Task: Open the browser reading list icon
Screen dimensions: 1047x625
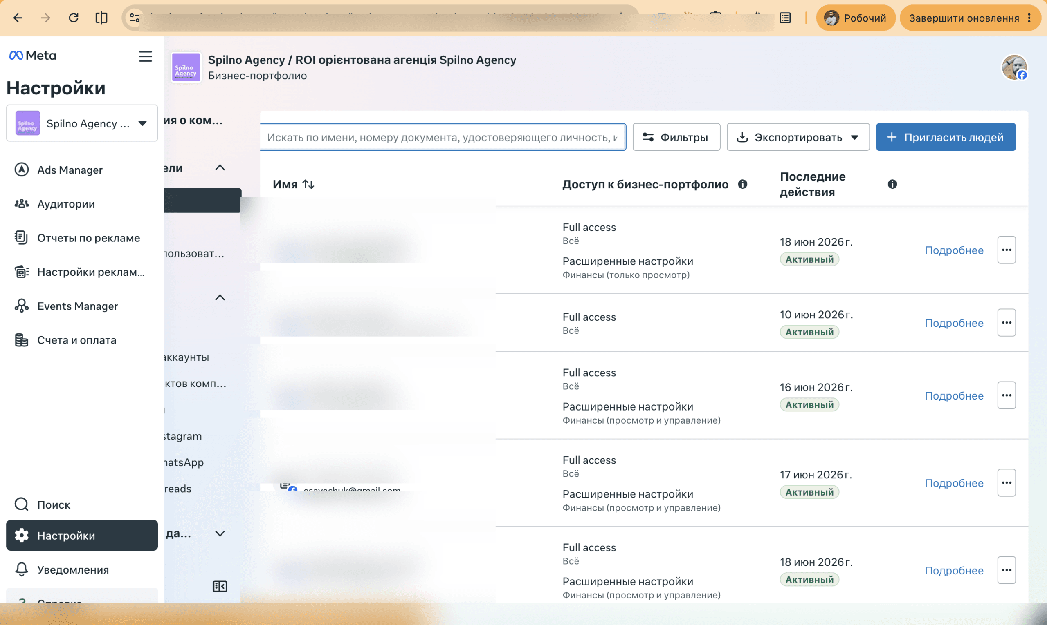Action: click(785, 18)
